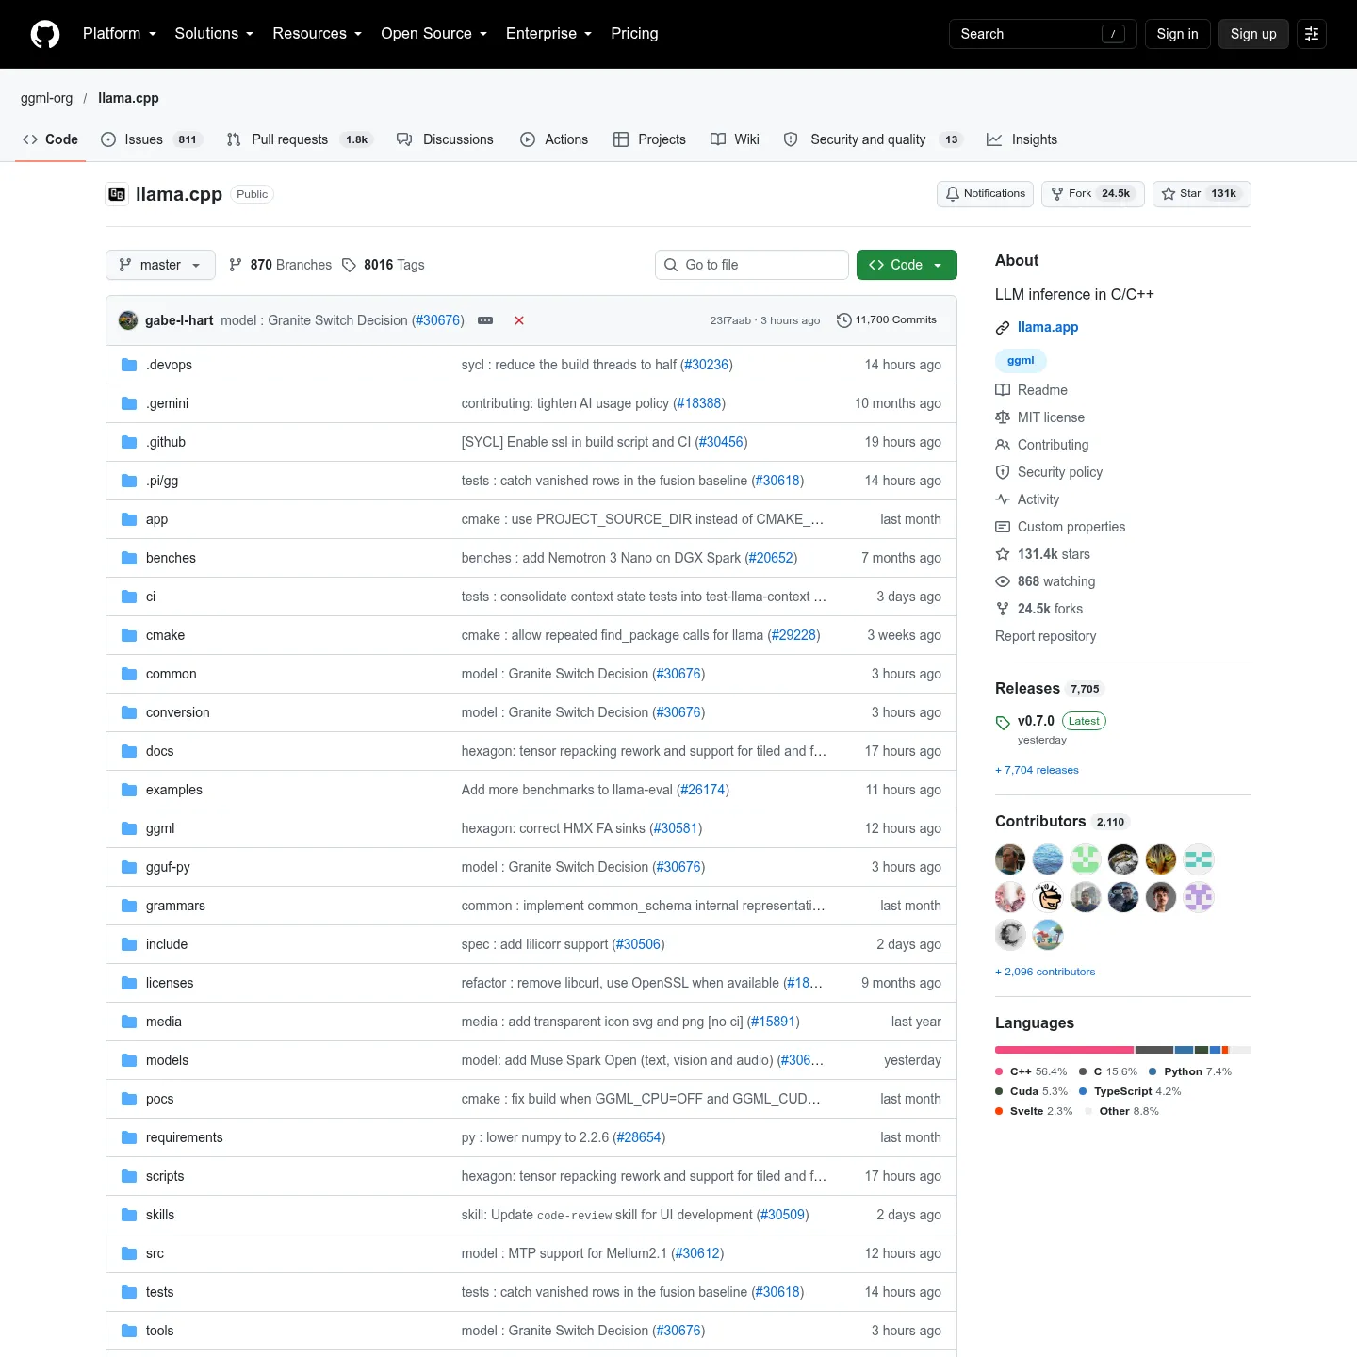This screenshot has height=1357, width=1357.
Task: Open the Issues tab
Action: (151, 139)
